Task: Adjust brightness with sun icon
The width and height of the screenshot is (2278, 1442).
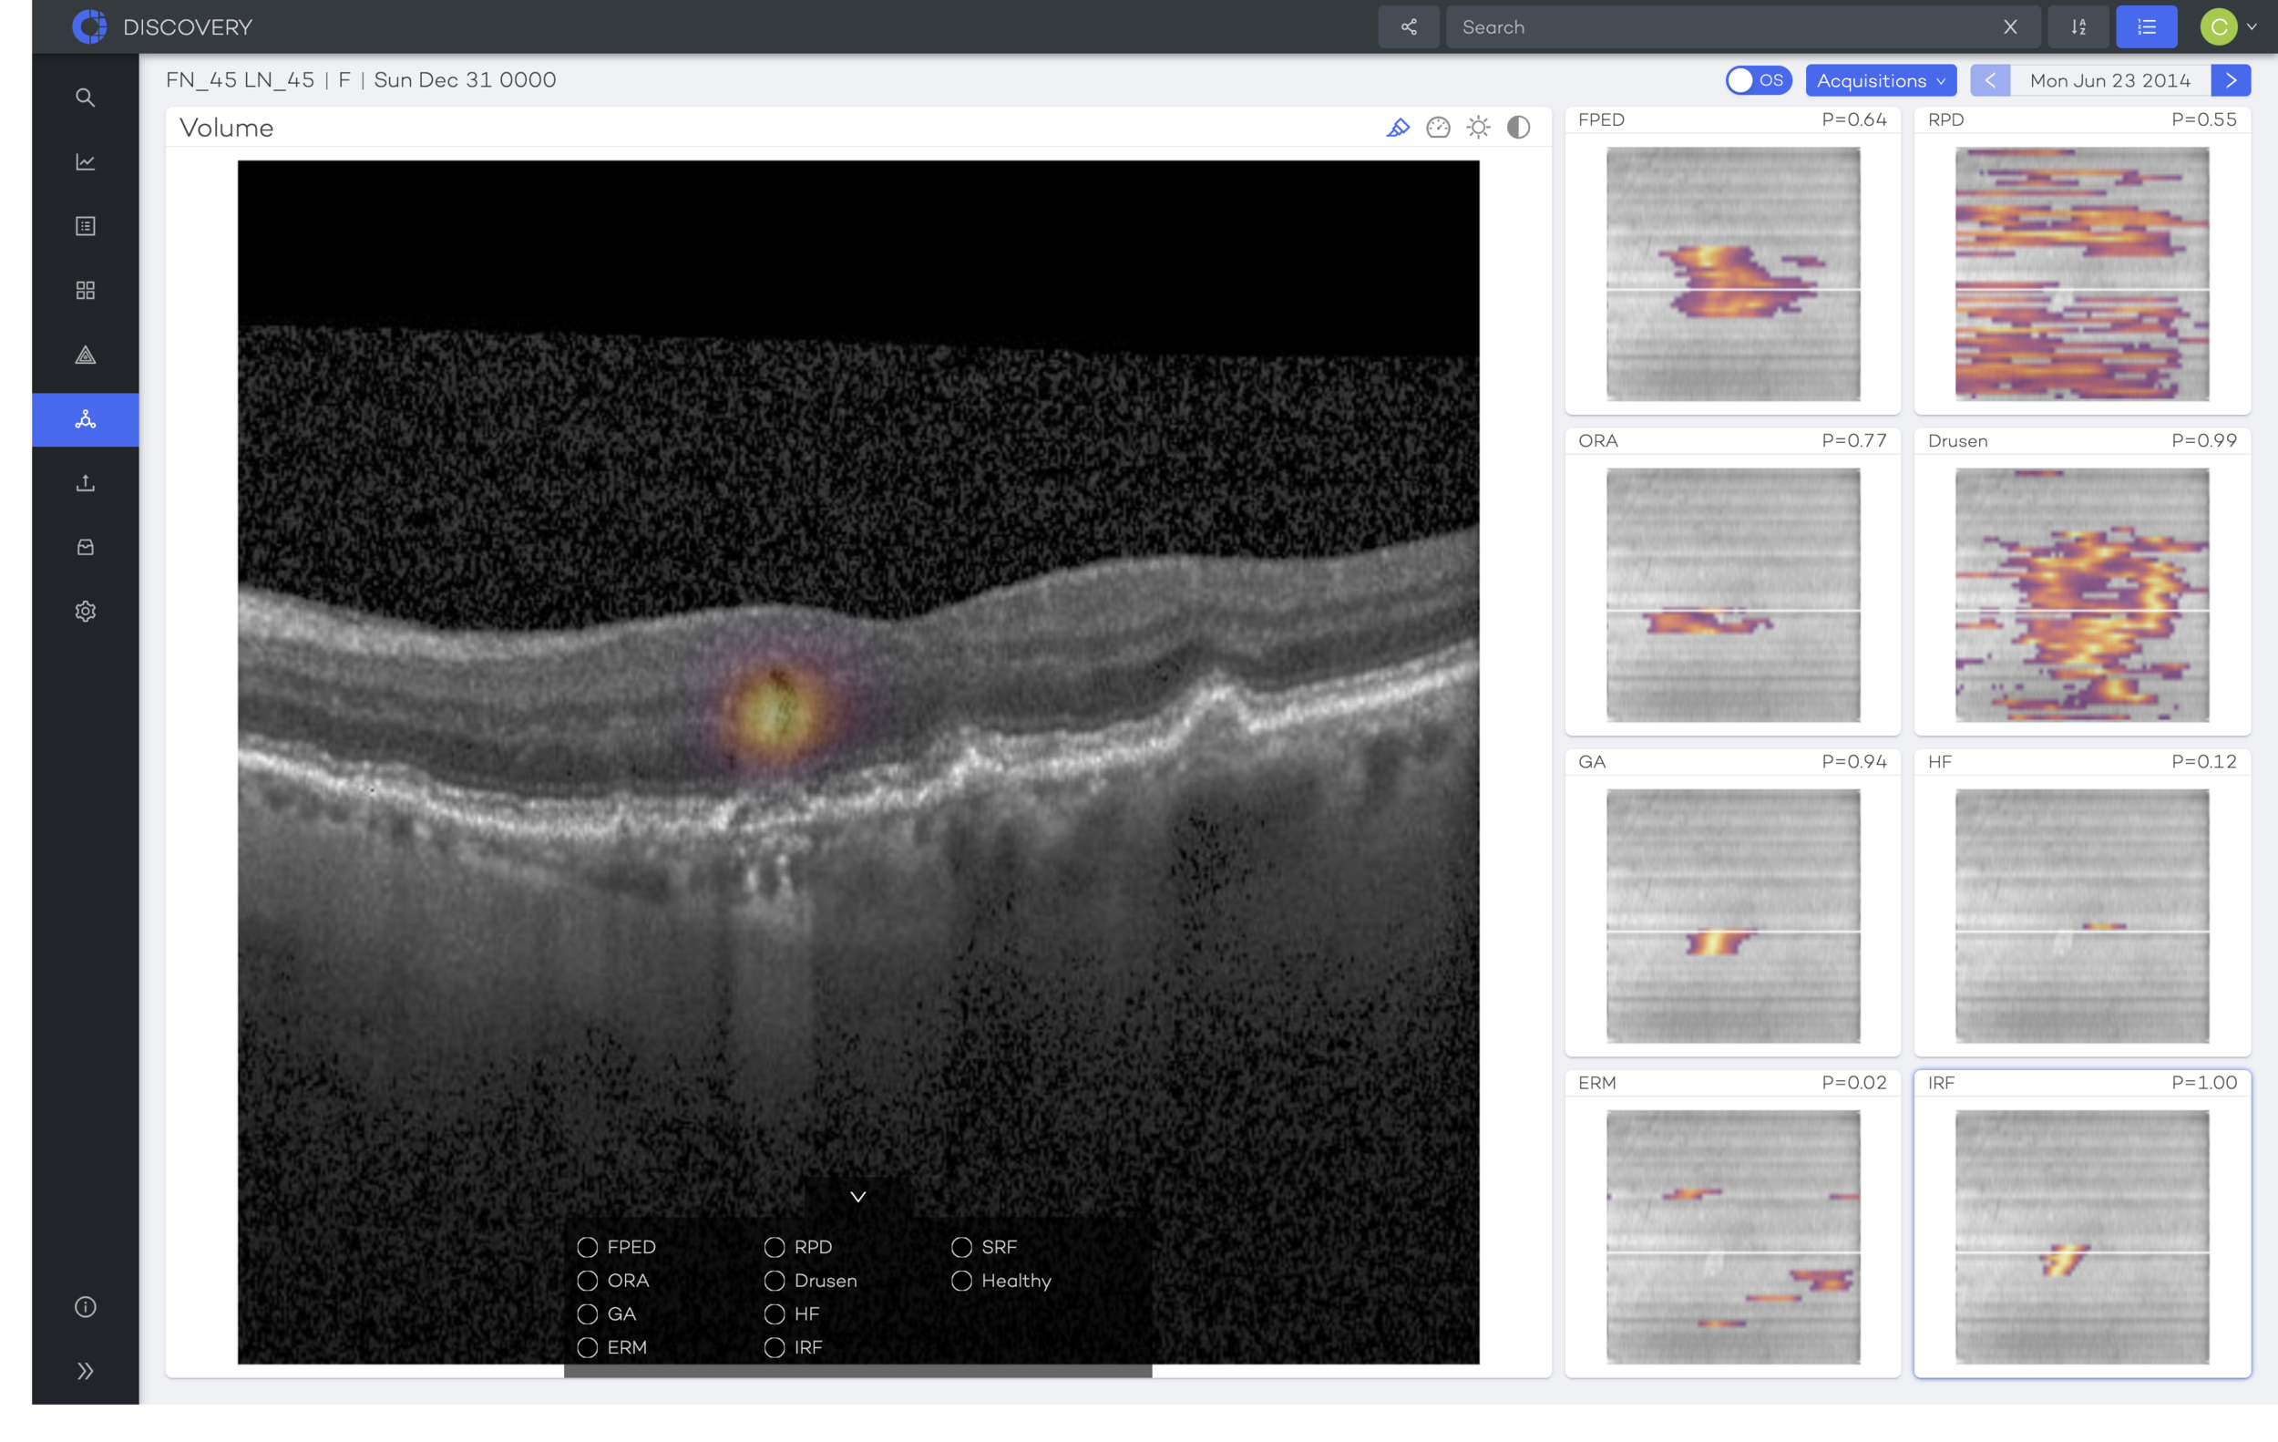Action: point(1479,127)
